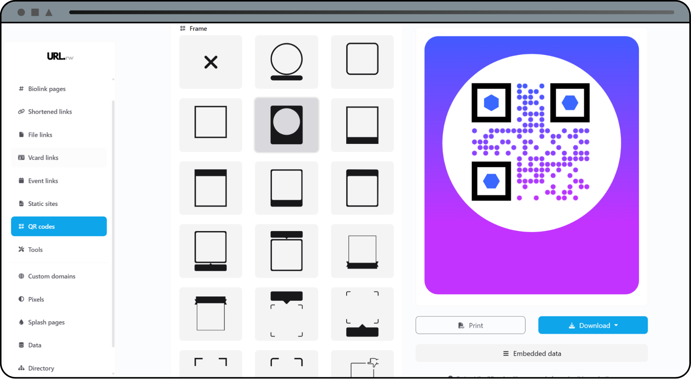Select the Shortened links sidebar item
Viewport: 691px width, 379px height.
(50, 112)
